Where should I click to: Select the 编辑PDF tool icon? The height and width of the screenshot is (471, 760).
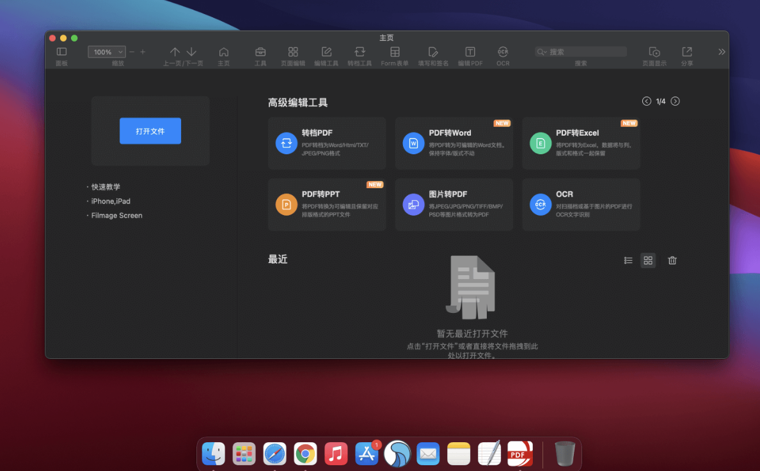pyautogui.click(x=470, y=52)
